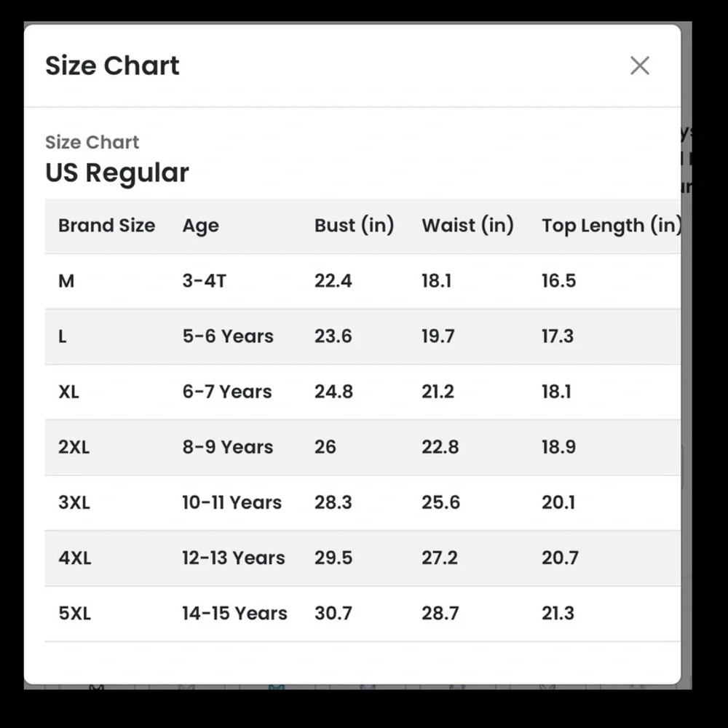The height and width of the screenshot is (728, 728).
Task: Select the 4XL brand size cell
Action: point(75,558)
